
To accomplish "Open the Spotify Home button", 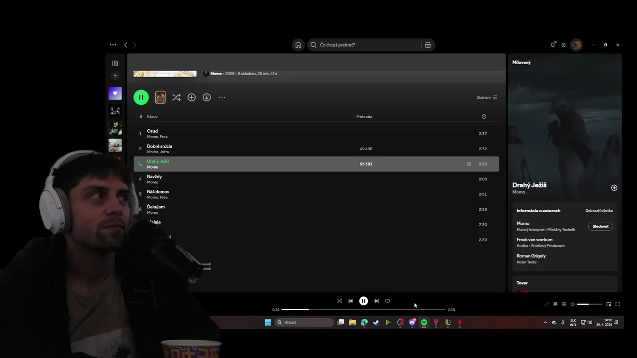I will pos(298,45).
